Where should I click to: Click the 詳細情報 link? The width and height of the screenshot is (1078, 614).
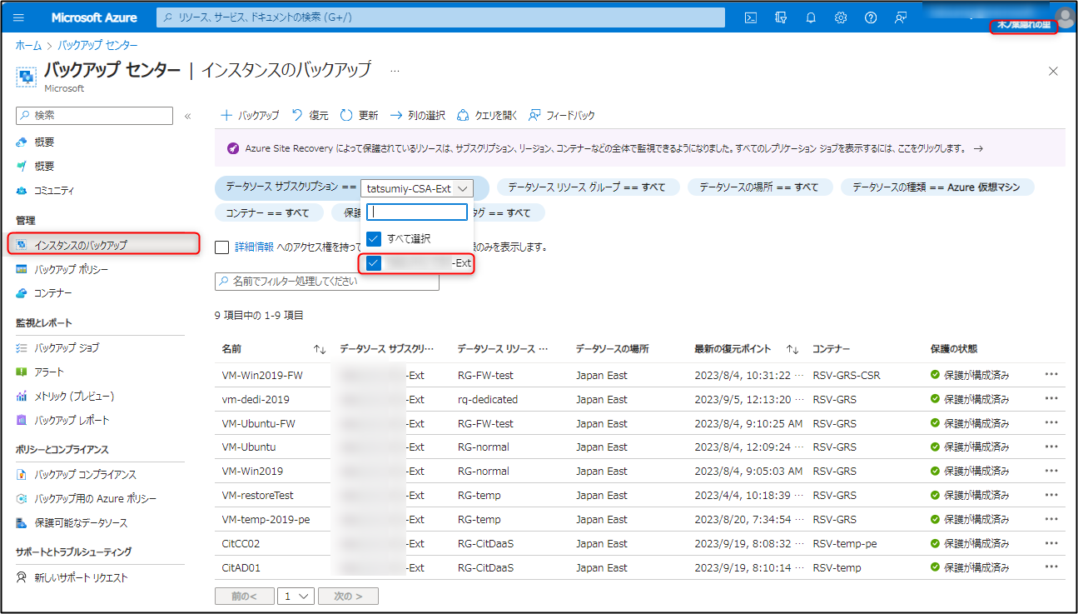pos(254,247)
